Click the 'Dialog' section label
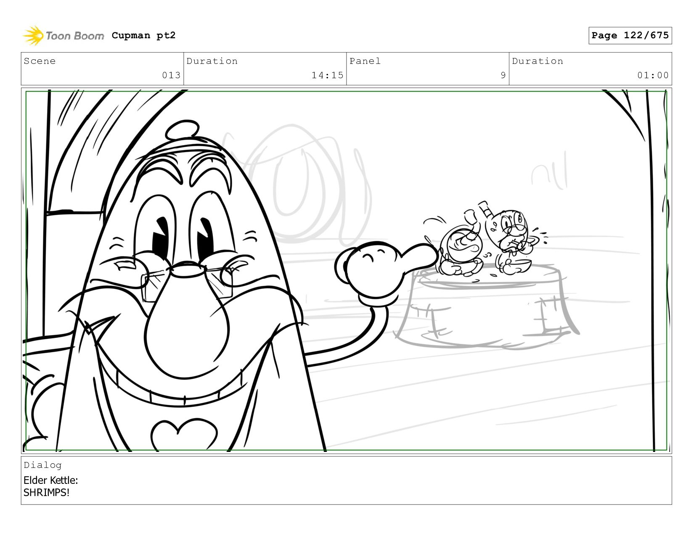Viewport: 694px width, 536px height. (42, 465)
